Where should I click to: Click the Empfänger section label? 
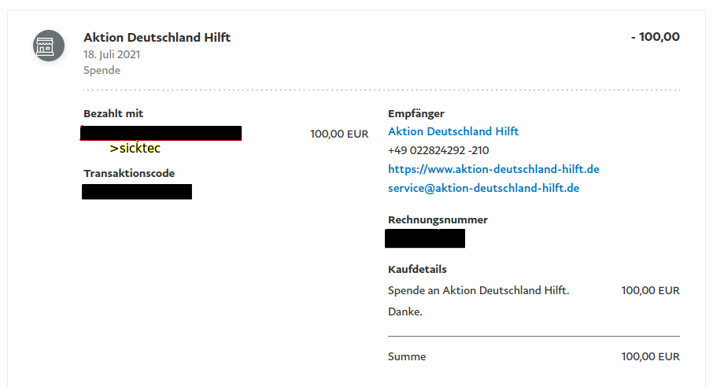tap(416, 113)
